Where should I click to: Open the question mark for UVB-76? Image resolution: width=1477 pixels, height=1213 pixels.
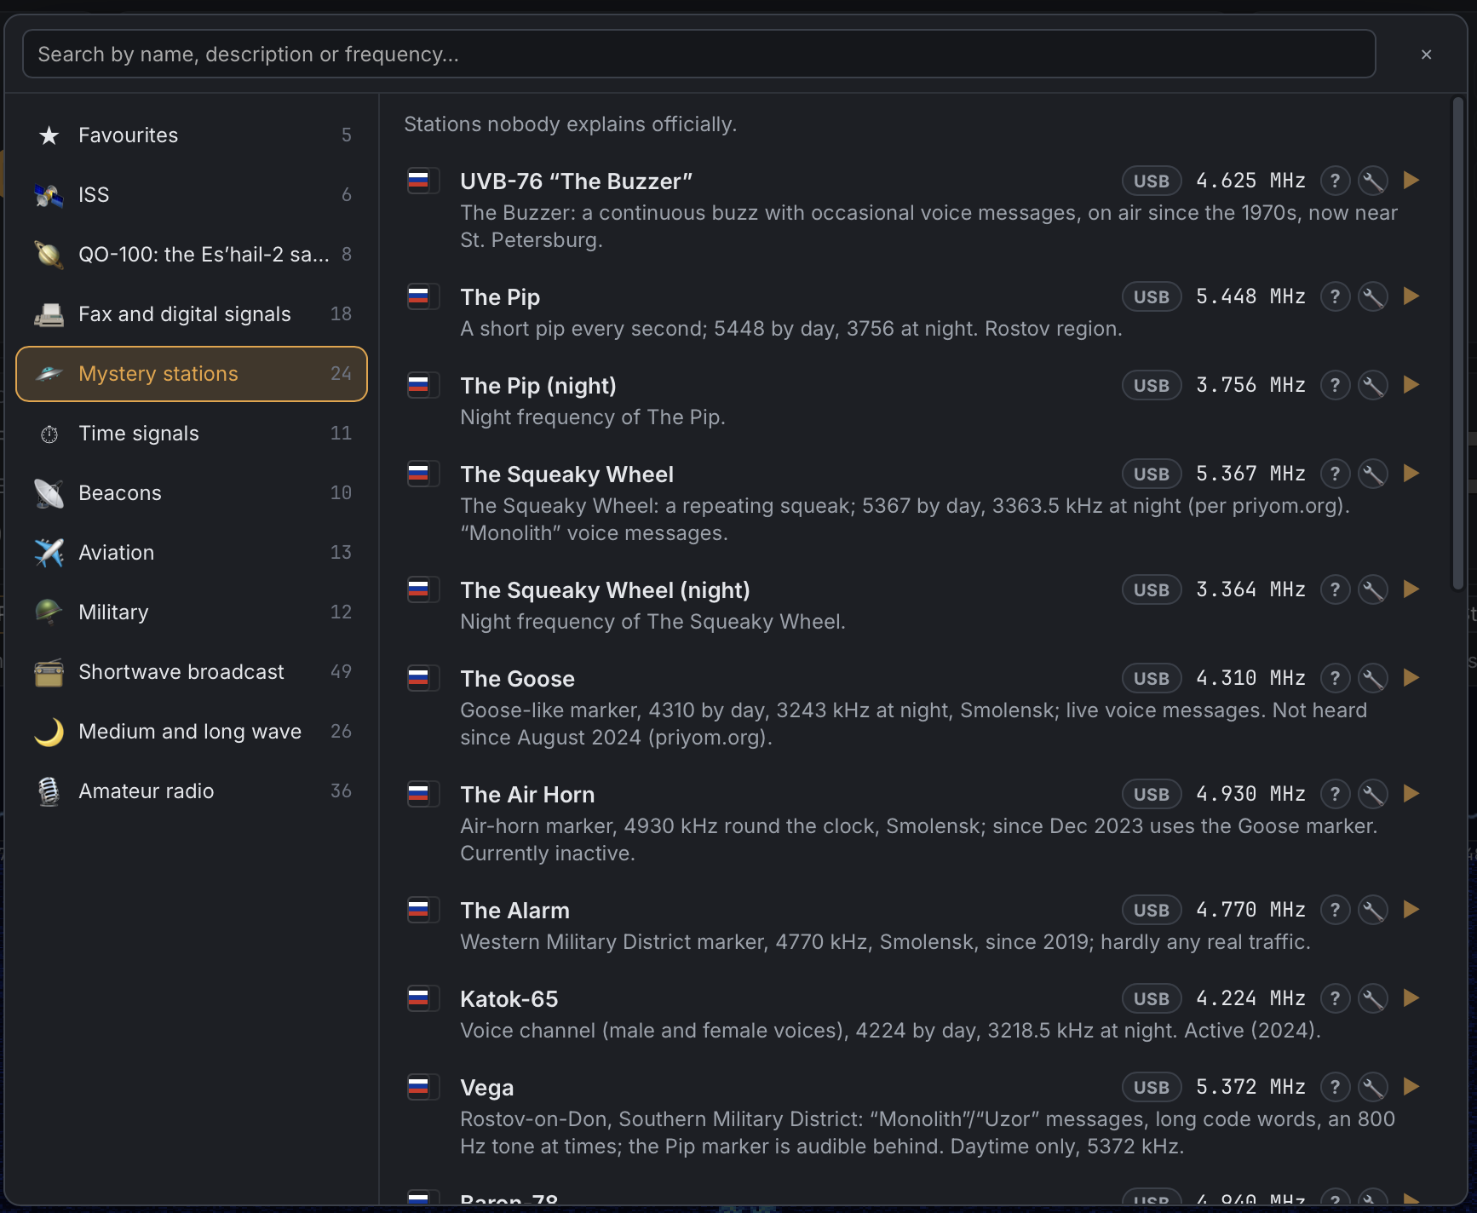1335,181
